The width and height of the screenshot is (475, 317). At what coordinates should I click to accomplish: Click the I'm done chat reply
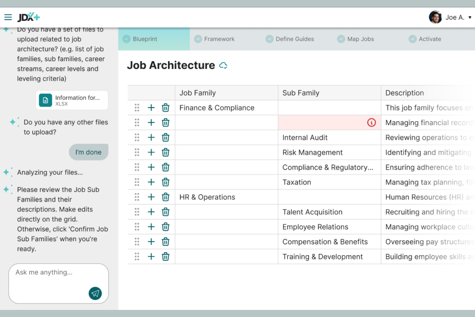tap(89, 152)
